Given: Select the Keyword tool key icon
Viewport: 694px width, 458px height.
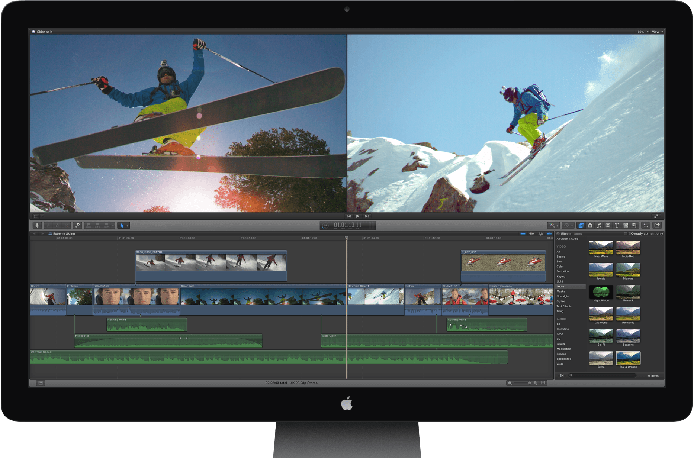Looking at the screenshot, I should 78,225.
